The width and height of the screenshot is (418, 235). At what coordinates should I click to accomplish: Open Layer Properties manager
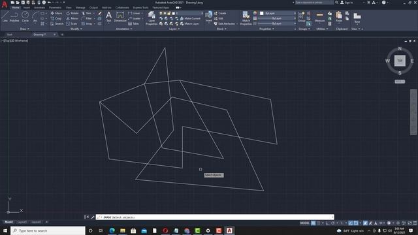click(x=152, y=18)
